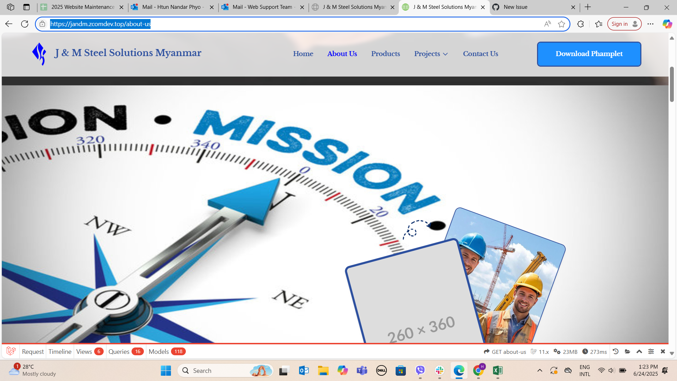Expand the Projects dropdown menu
677x381 pixels.
click(x=431, y=54)
